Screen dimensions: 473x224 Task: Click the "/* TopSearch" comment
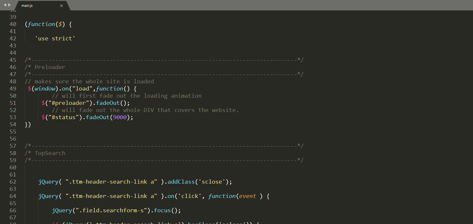point(45,153)
